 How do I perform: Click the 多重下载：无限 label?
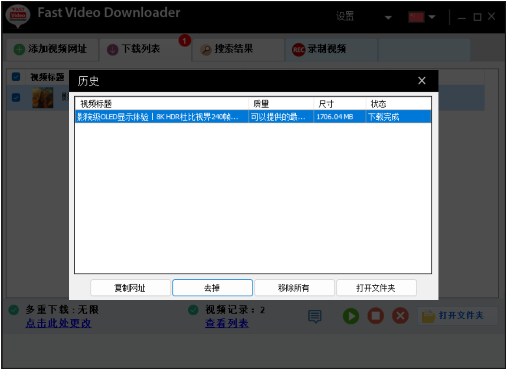point(62,310)
